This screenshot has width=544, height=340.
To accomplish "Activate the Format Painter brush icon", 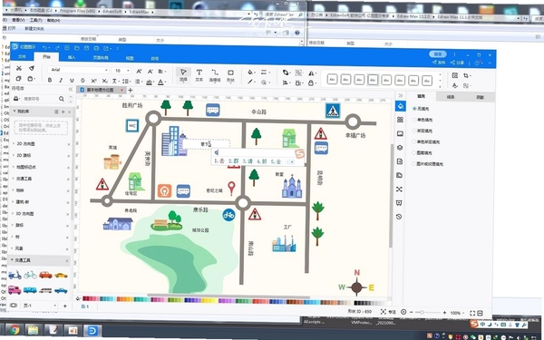I will tap(32, 68).
